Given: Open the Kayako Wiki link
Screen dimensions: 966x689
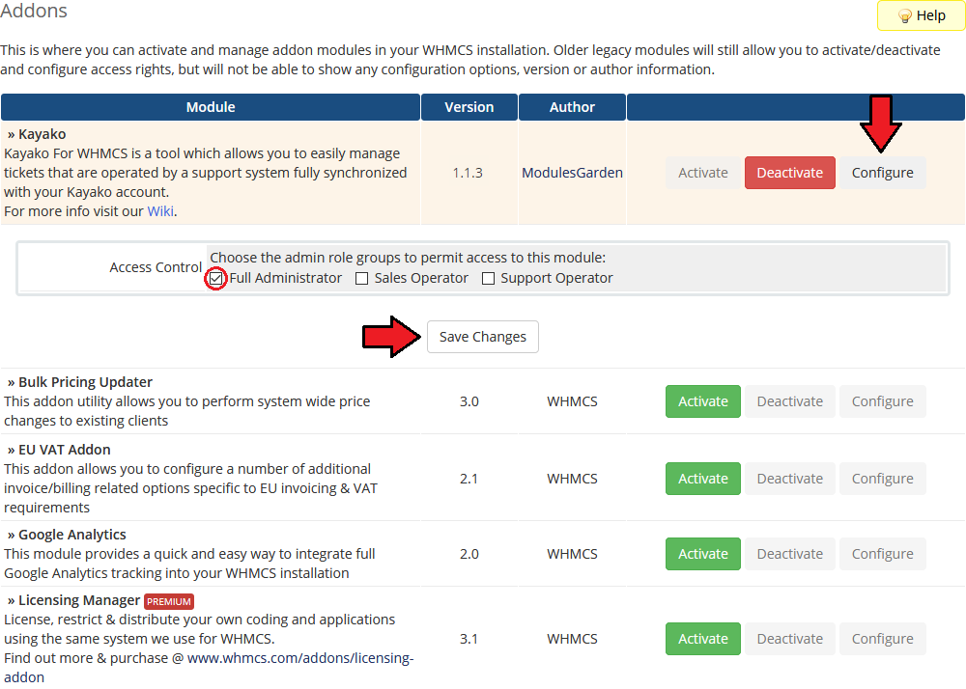Looking at the screenshot, I should [x=160, y=211].
